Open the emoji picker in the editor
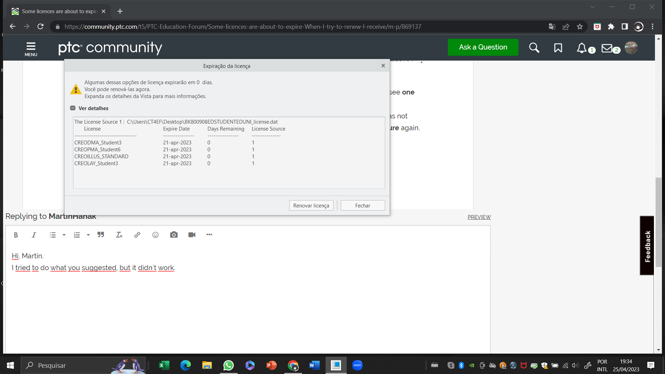Viewport: 665px width, 374px height. [x=155, y=235]
